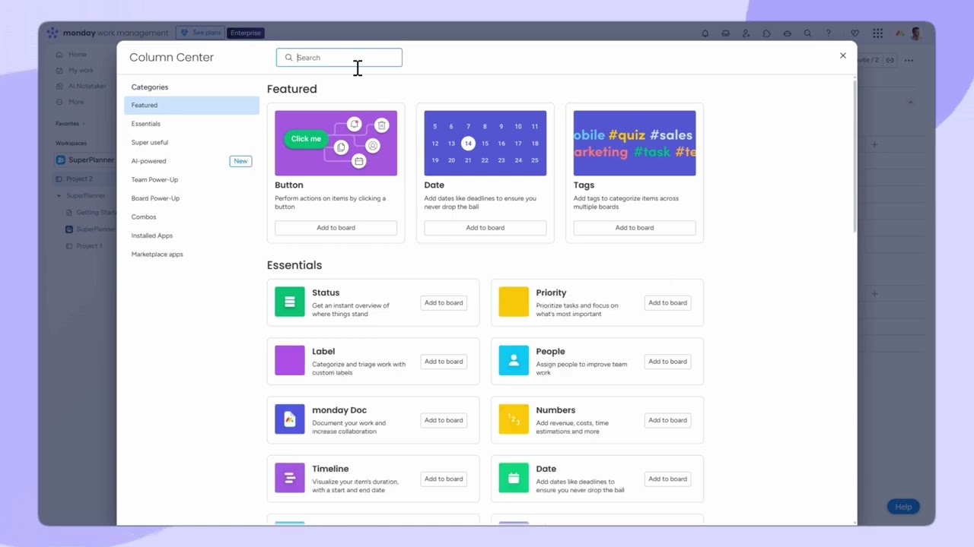Screen dimensions: 974x547
Task: Go to Home in sidebar
Action: 77,55
